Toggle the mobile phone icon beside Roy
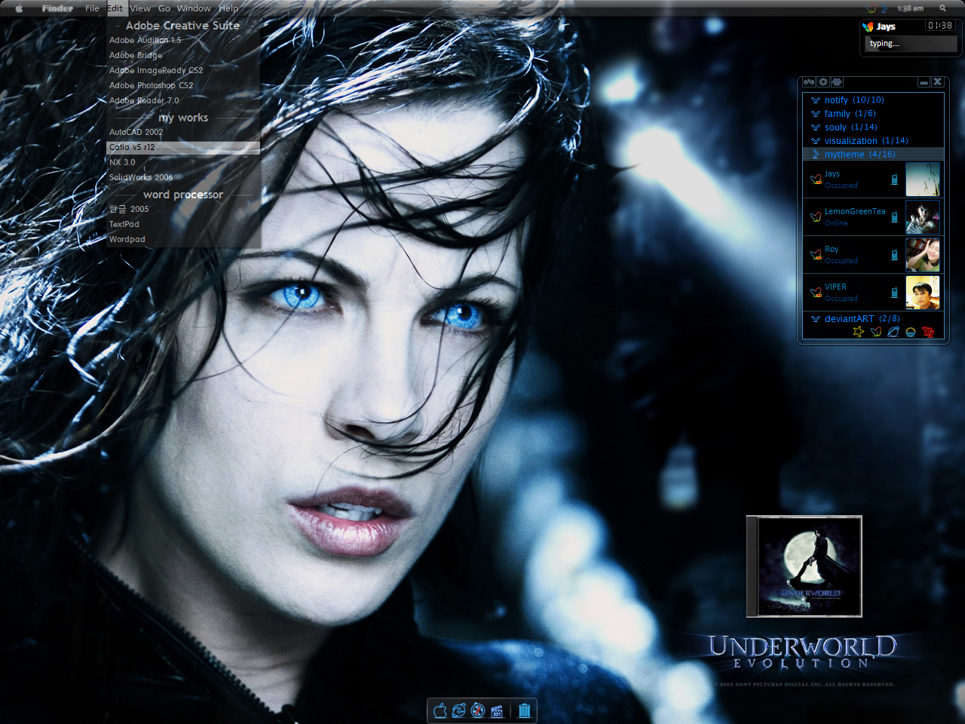The image size is (965, 724). (x=894, y=255)
